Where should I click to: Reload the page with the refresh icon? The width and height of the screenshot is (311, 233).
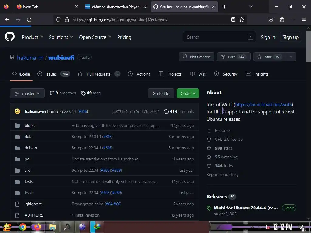[x=29, y=20]
